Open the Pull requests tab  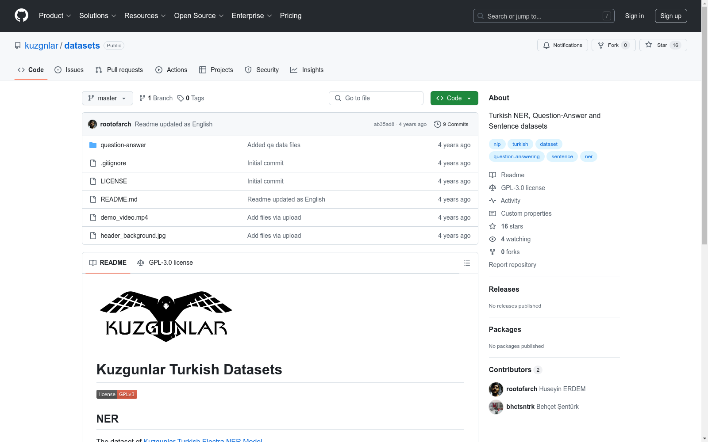coord(119,70)
